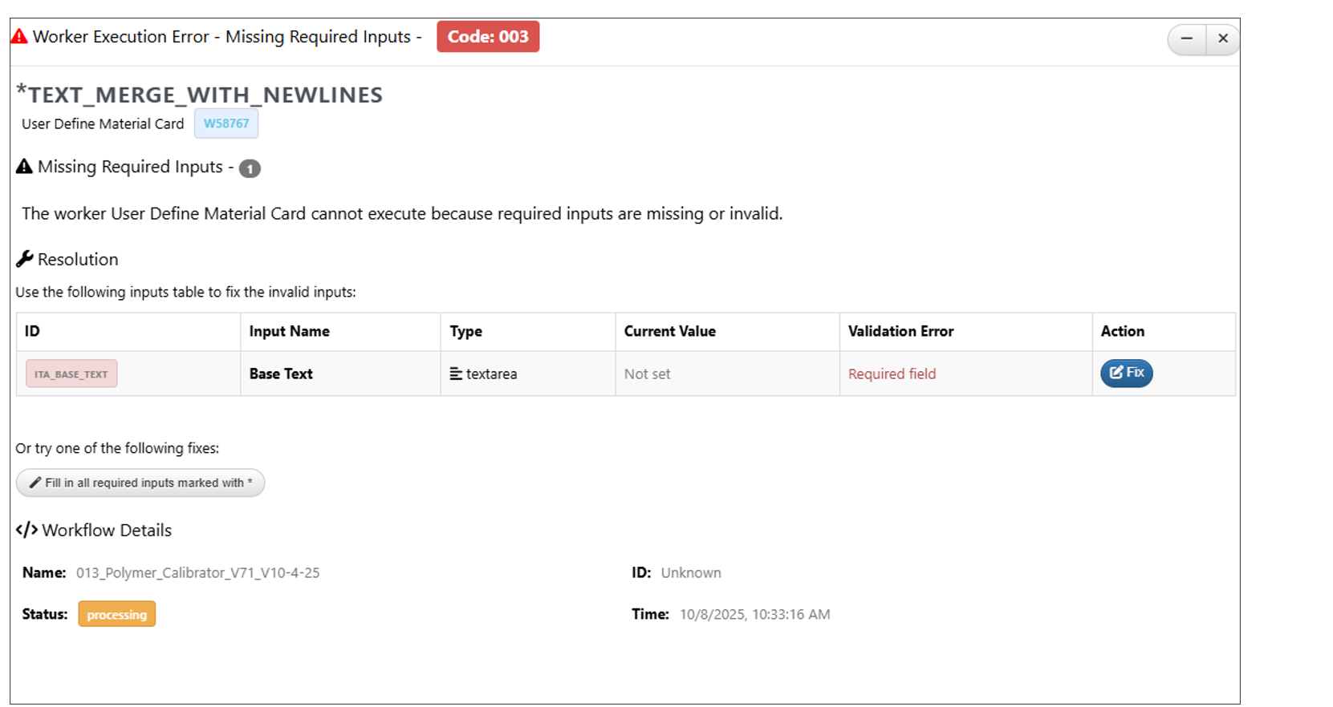1333x707 pixels.
Task: Click the Validation Error column header
Action: [x=900, y=331]
